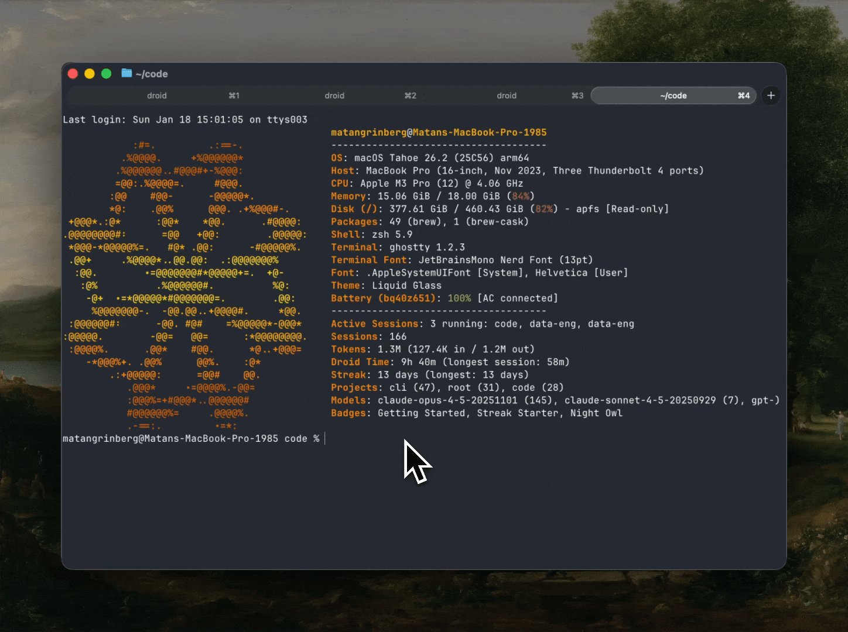The height and width of the screenshot is (632, 848).
Task: Click the cursor at the shell prompt
Action: (x=325, y=438)
